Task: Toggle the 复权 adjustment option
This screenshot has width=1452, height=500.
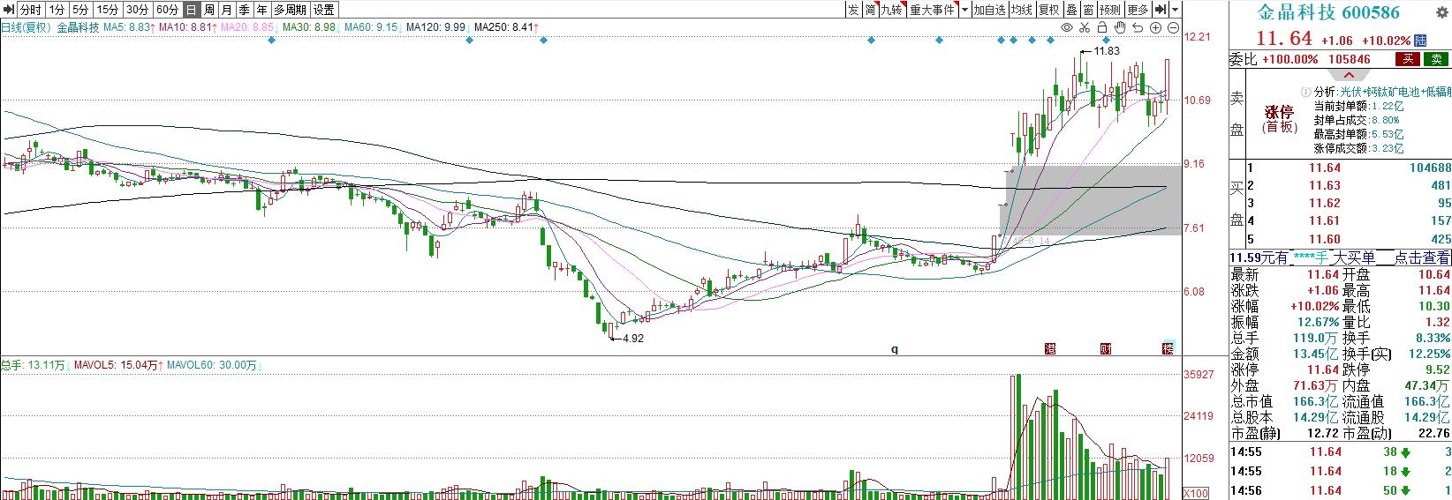Action: 1048,10
